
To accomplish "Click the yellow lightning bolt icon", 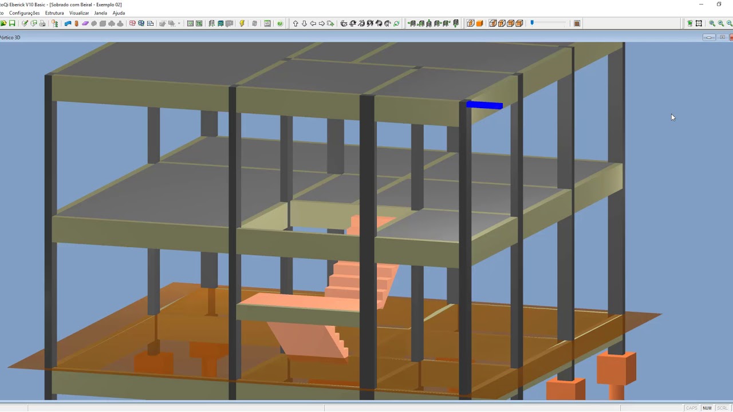I will point(242,23).
